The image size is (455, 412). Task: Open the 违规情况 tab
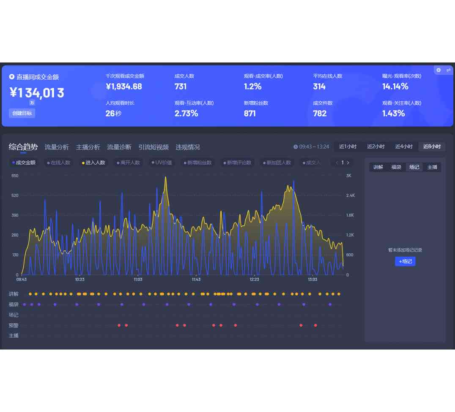(188, 147)
